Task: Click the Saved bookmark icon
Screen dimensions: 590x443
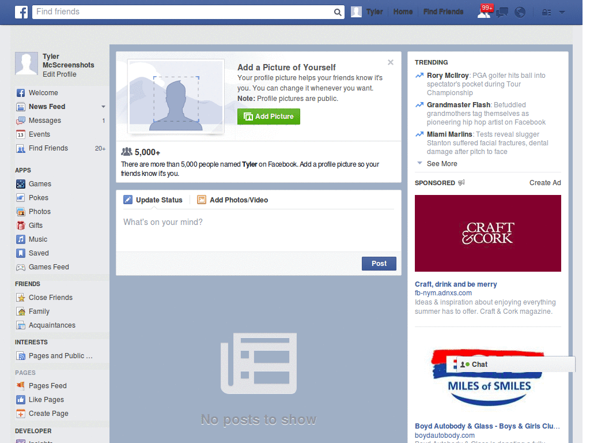Action: 21,253
